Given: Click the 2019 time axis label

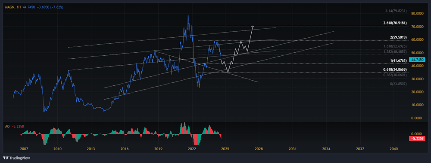Looking at the screenshot, I should tap(158, 149).
